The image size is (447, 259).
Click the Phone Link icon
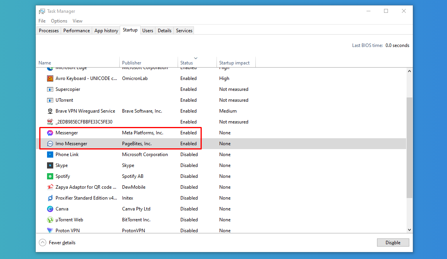[50, 155]
